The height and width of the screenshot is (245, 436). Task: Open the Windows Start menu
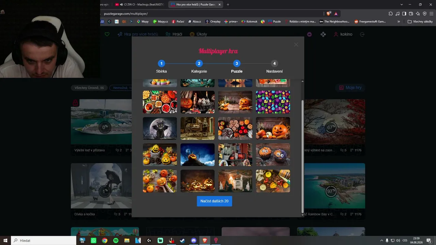[x=5, y=241]
